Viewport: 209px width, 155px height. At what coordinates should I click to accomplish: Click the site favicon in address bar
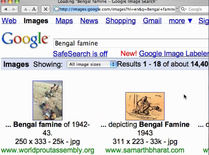point(56,9)
